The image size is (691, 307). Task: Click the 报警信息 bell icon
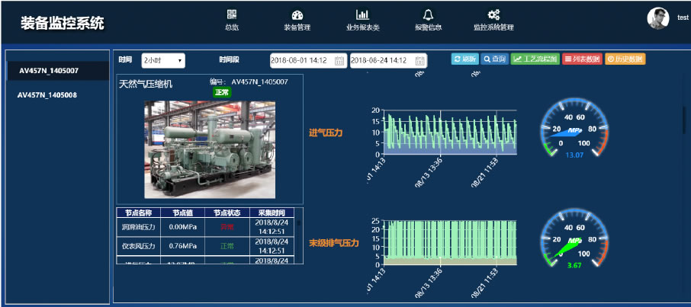click(428, 15)
